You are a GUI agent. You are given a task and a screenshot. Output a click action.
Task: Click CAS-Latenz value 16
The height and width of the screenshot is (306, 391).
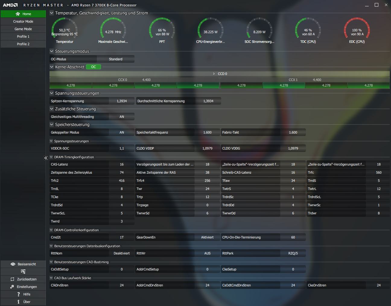coord(122,164)
